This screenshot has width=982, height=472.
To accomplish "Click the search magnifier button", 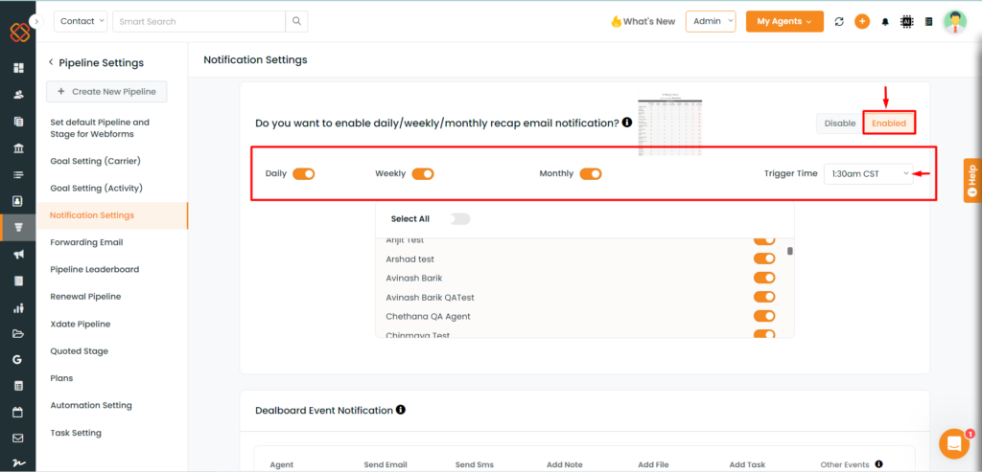I will 297,21.
